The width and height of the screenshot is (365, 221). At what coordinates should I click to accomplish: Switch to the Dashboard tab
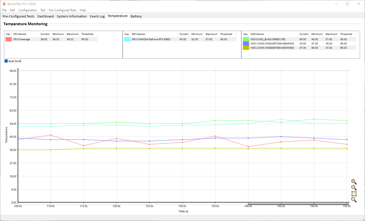(x=46, y=16)
